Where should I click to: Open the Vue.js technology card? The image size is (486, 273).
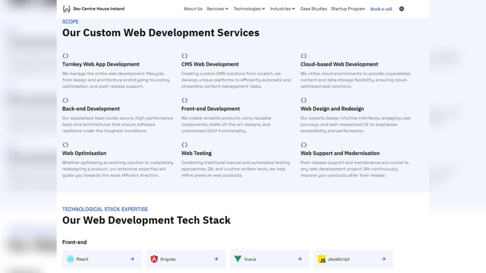pyautogui.click(x=270, y=259)
